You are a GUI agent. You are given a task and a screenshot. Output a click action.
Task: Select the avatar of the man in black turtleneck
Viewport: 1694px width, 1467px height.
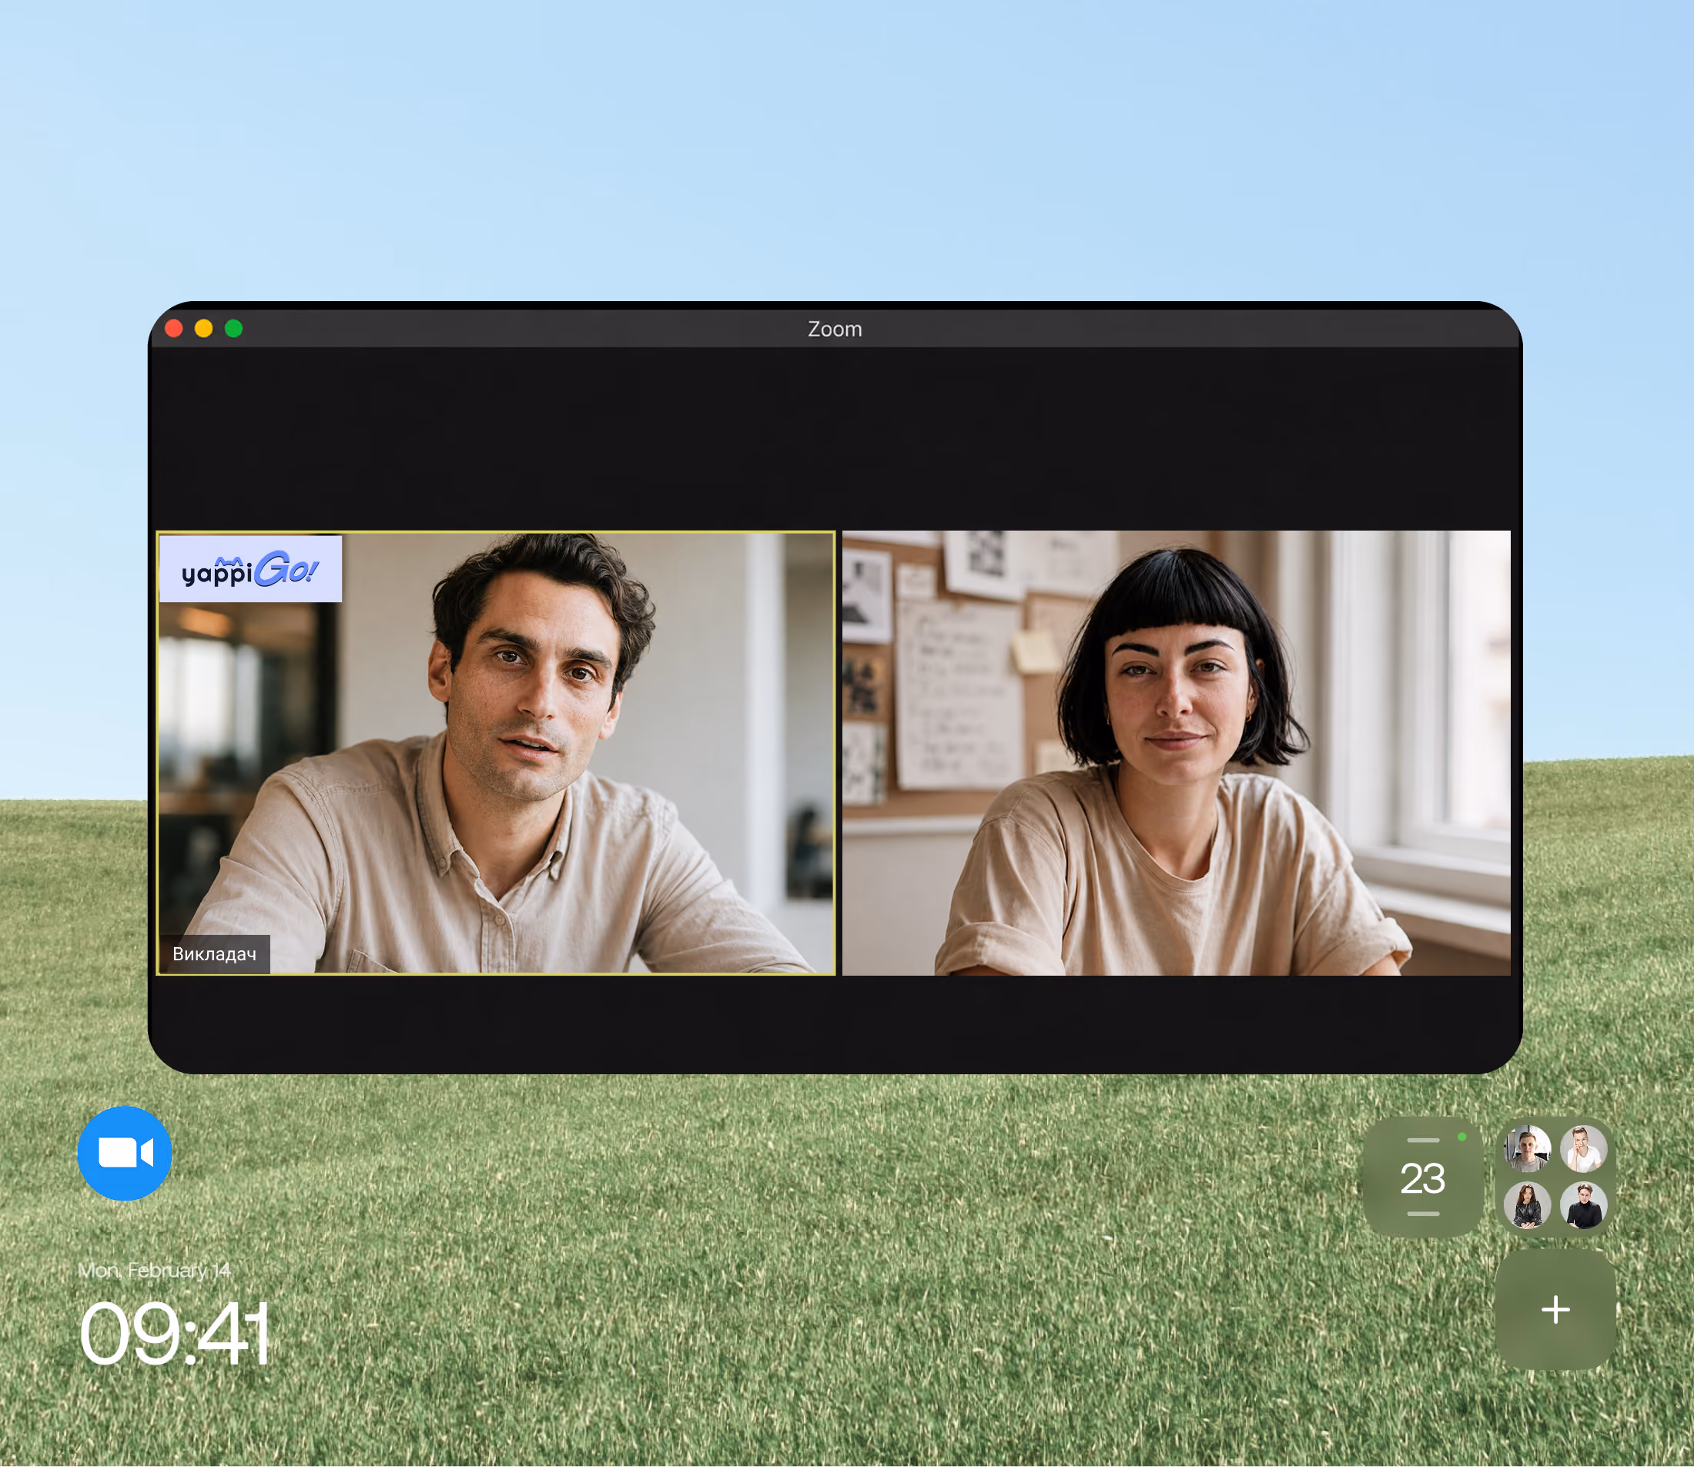tap(1584, 1205)
